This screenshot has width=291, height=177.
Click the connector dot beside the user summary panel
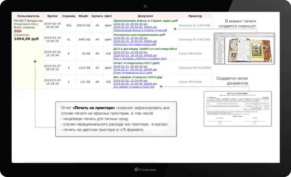pos(35,61)
